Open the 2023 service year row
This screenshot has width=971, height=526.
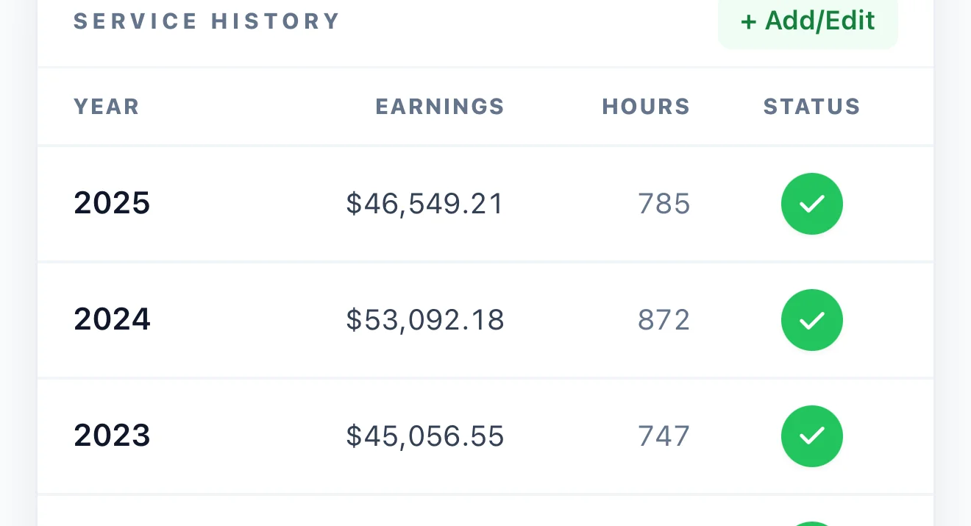point(485,436)
